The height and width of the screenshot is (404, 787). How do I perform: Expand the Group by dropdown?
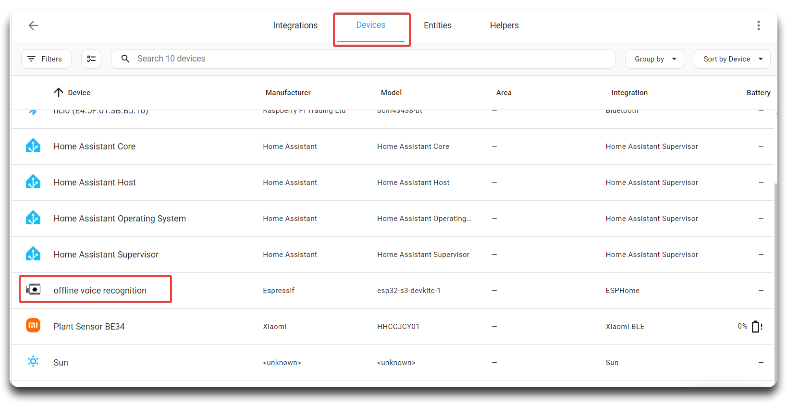[x=654, y=59]
